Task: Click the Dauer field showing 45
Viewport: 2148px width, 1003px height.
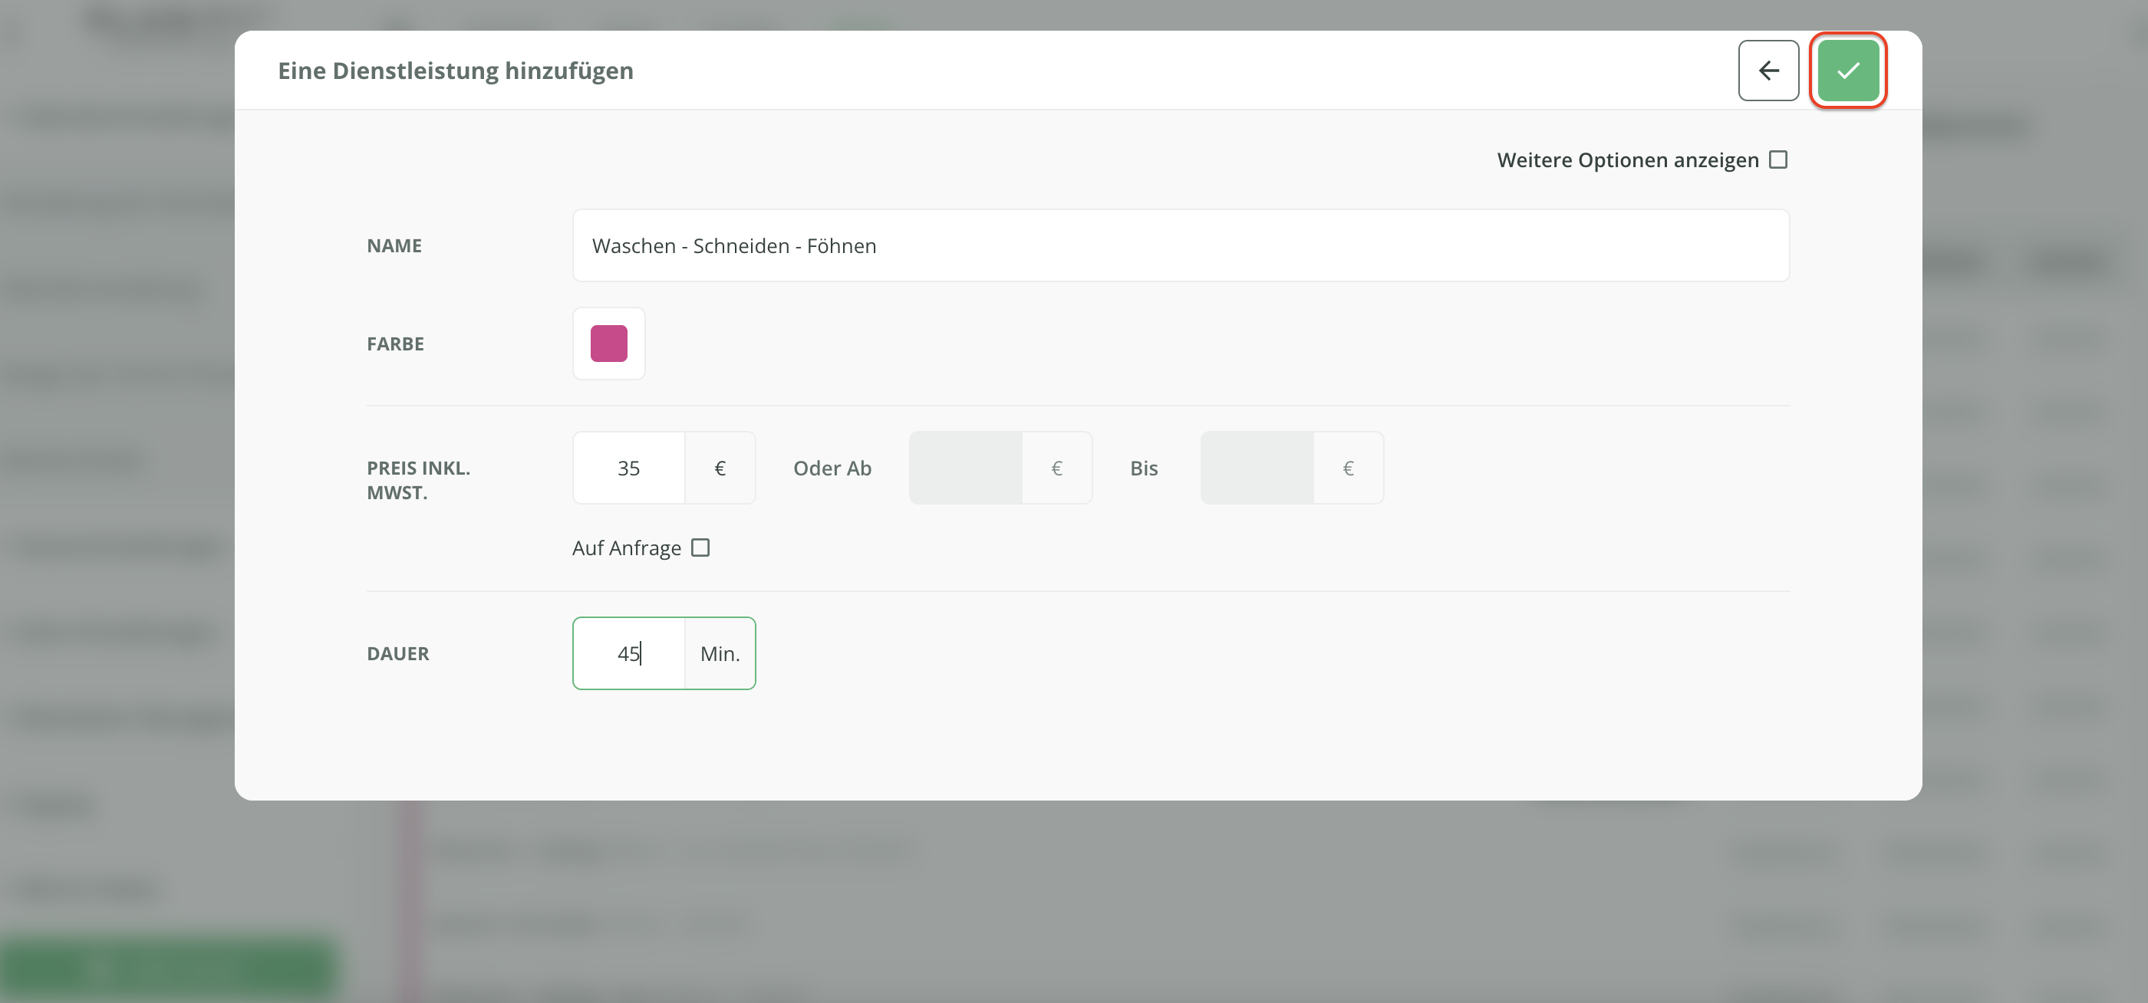Action: [629, 653]
